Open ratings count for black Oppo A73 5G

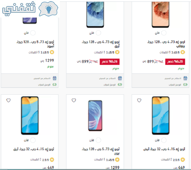[34, 52]
